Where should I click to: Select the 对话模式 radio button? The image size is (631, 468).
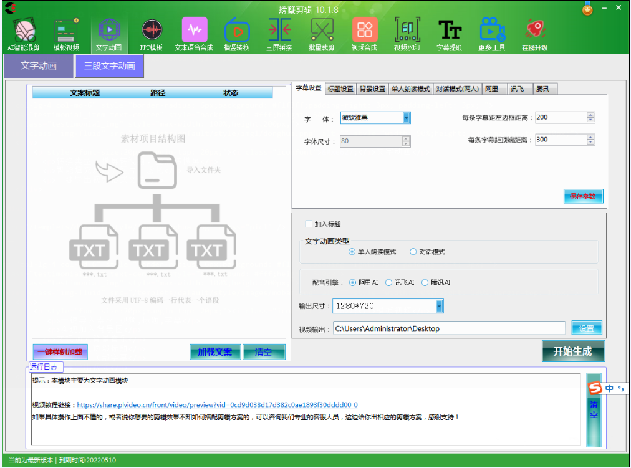413,251
